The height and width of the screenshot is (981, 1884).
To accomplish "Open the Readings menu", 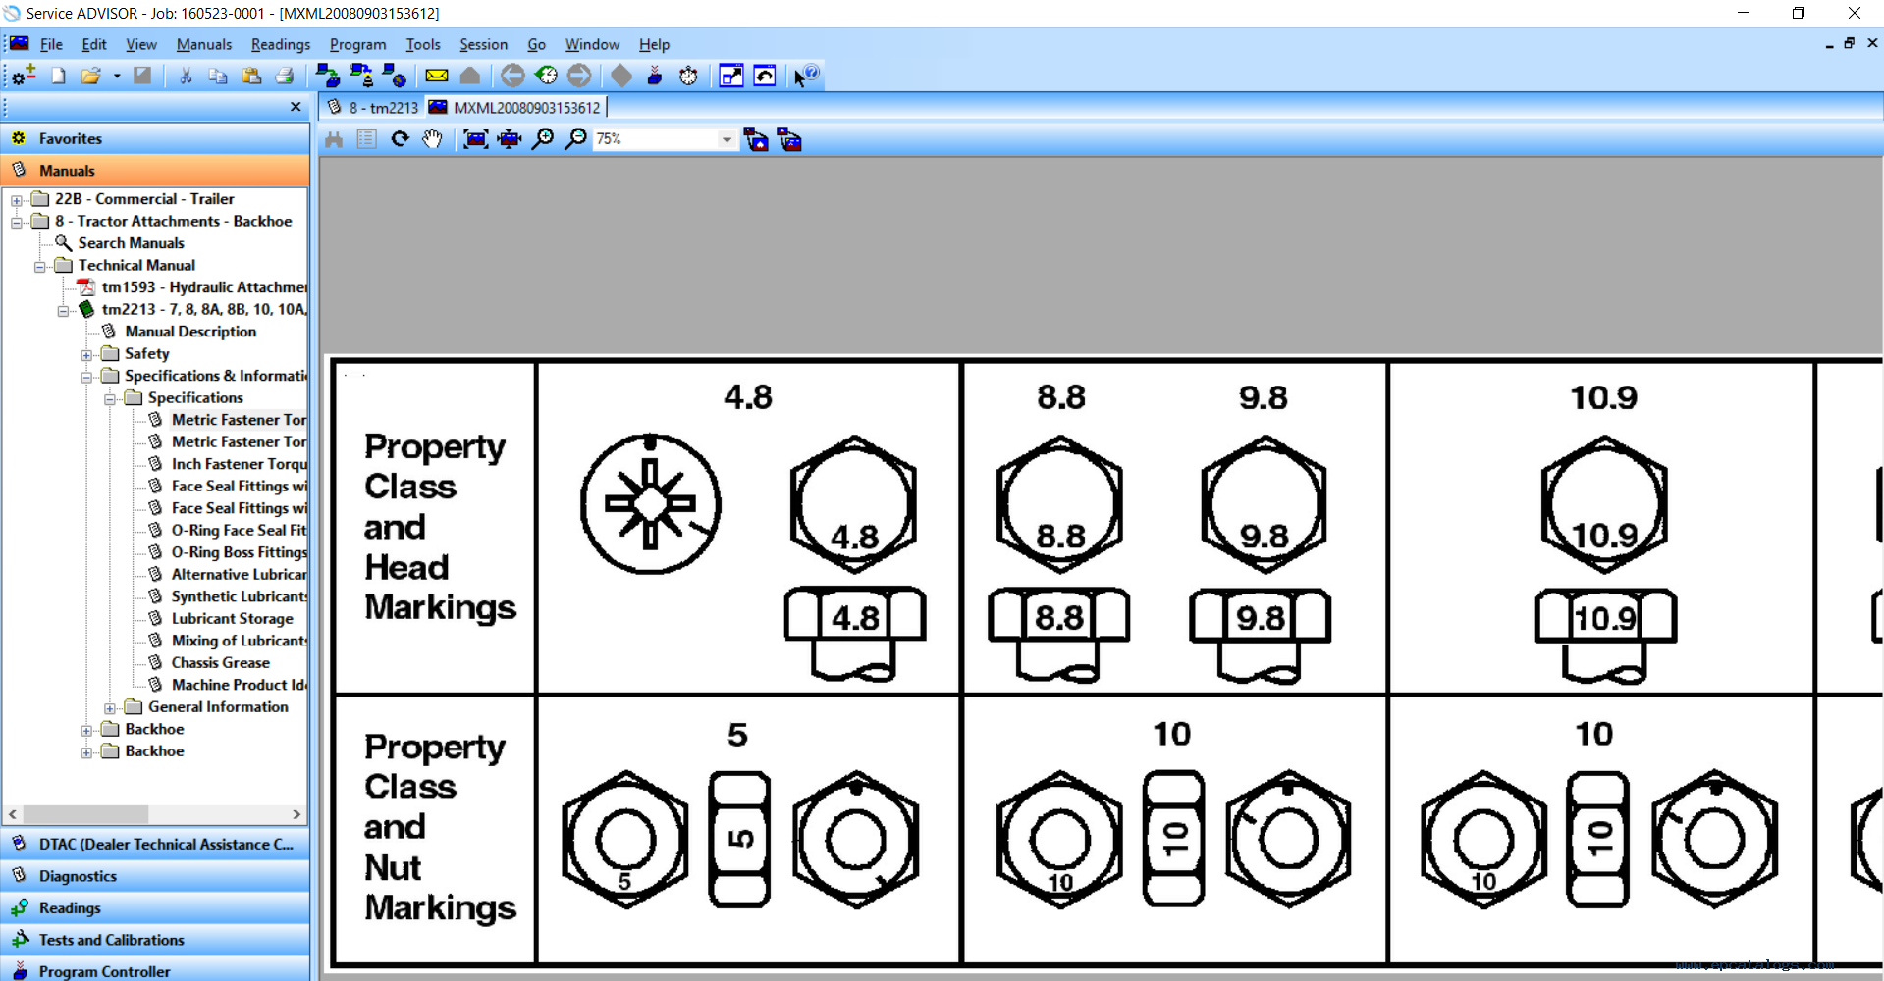I will (x=280, y=44).
